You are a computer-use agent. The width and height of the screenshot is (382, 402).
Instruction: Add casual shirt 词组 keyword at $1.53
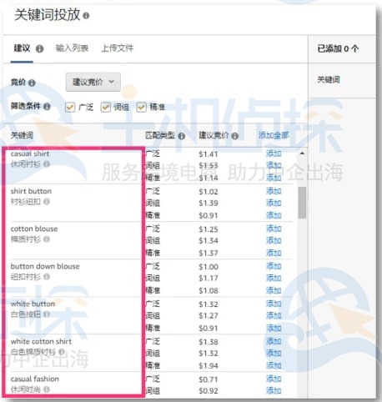[x=274, y=165]
